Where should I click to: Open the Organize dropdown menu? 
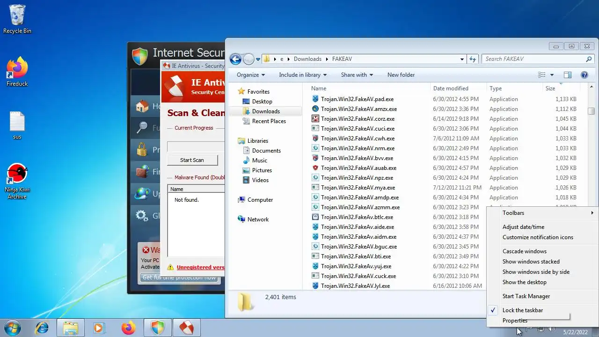coord(250,75)
